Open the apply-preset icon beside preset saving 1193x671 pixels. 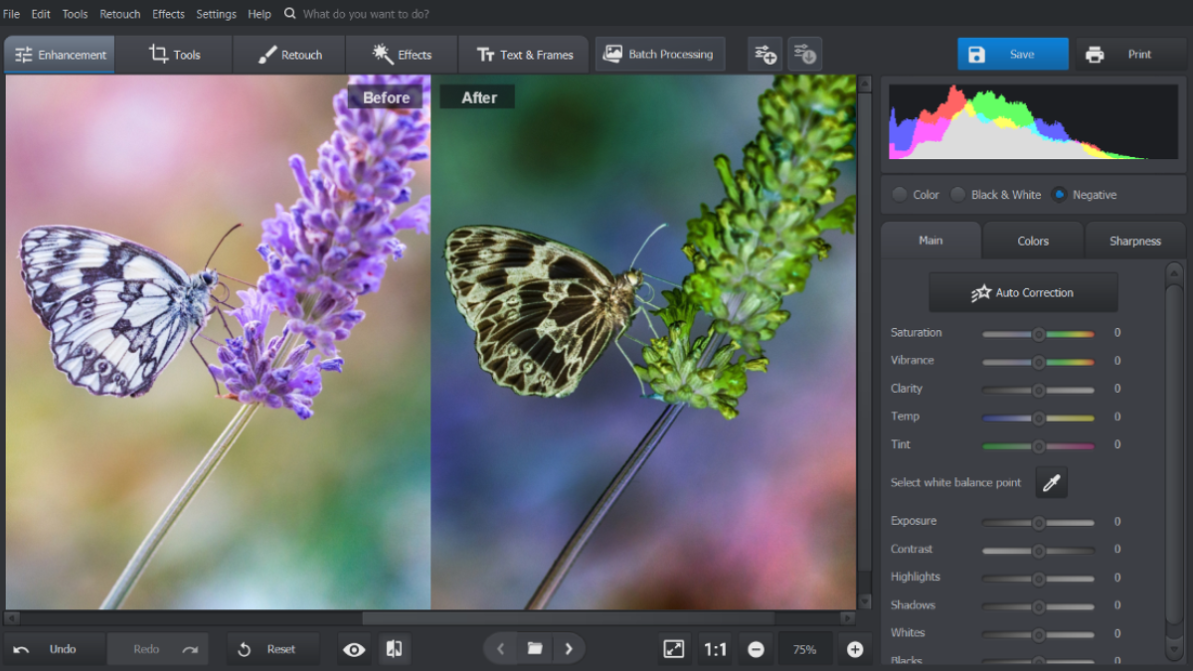[x=804, y=53]
